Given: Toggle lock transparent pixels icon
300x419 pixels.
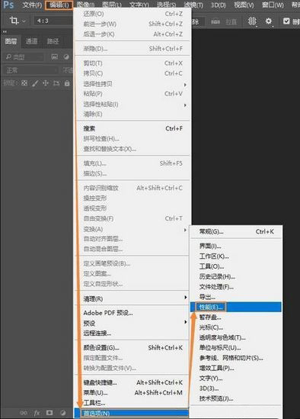Looking at the screenshot, I should [24, 83].
